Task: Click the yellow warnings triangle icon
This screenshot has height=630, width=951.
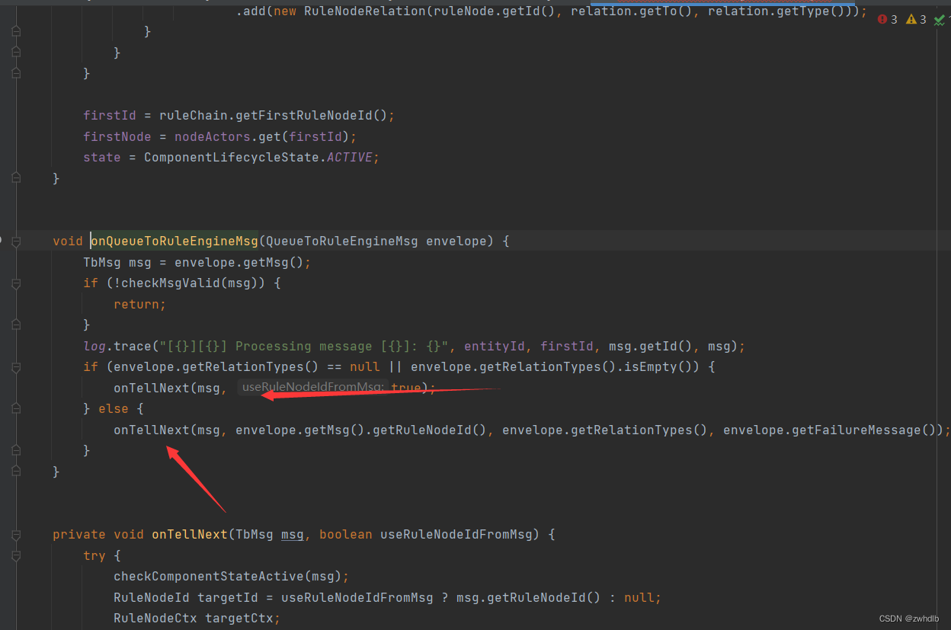Action: point(911,20)
